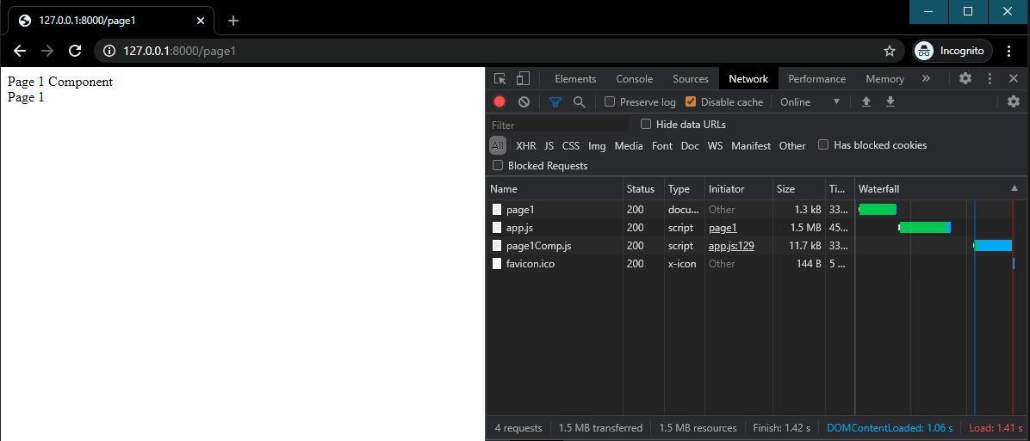Filter requests by Media
This screenshot has width=1030, height=441.
[x=629, y=145]
